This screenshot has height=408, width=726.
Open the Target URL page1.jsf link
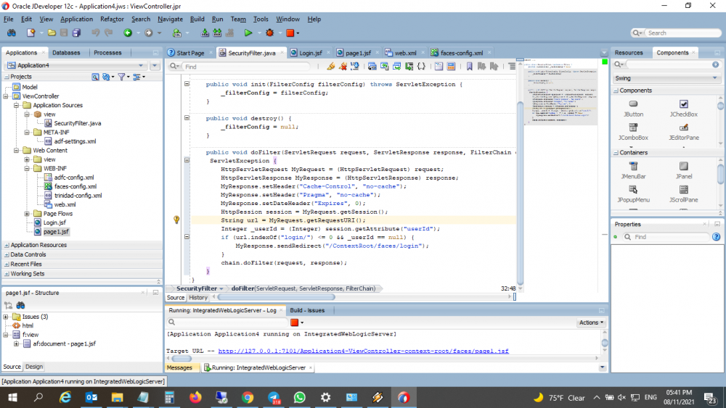point(364,351)
